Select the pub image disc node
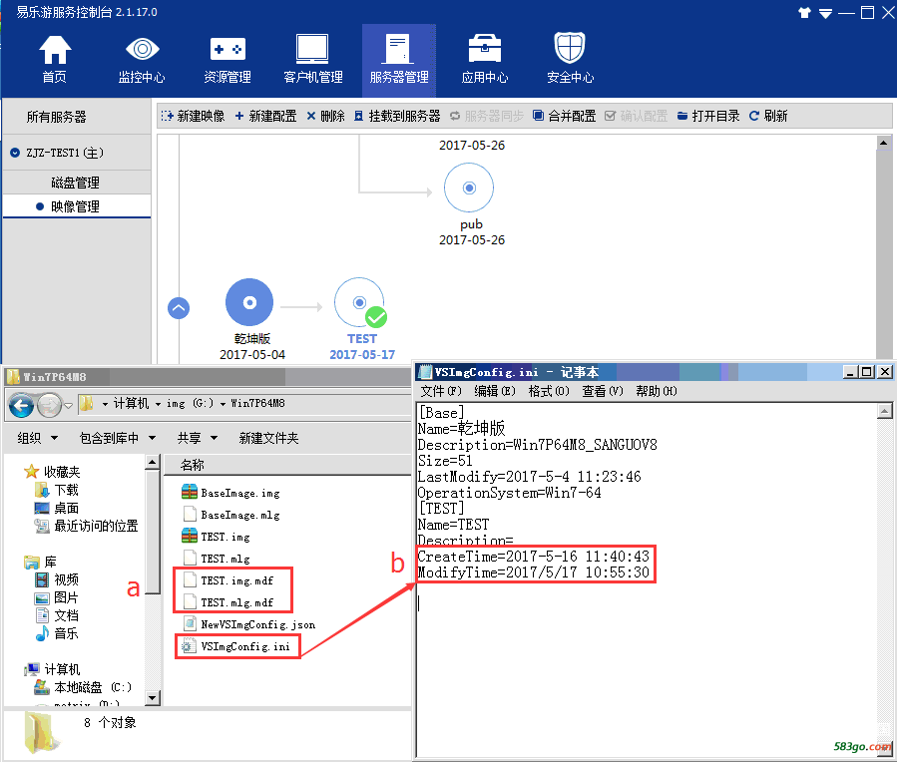 [x=469, y=189]
